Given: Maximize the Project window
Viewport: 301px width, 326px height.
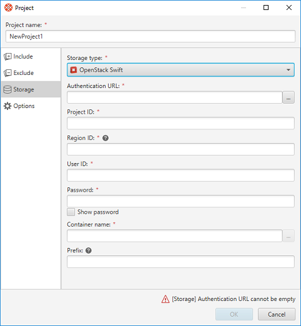Looking at the screenshot, I should 266,7.
